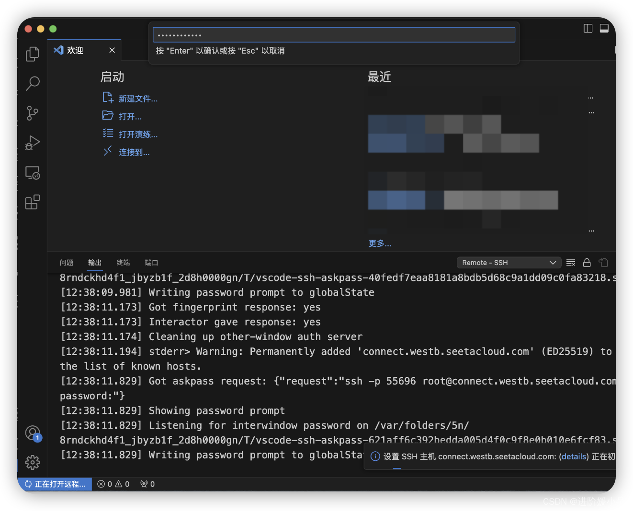This screenshot has width=633, height=511.
Task: Switch to 终端 panel tab
Action: pyautogui.click(x=123, y=263)
